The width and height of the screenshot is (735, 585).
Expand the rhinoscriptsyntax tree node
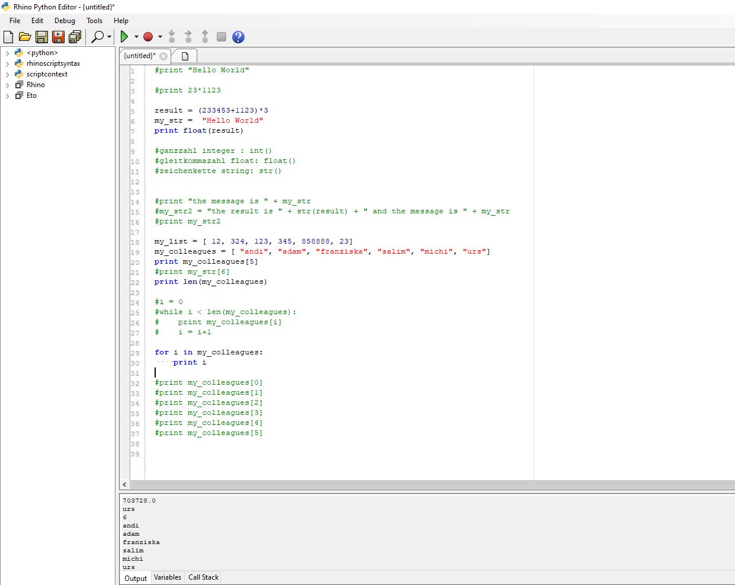click(x=6, y=63)
